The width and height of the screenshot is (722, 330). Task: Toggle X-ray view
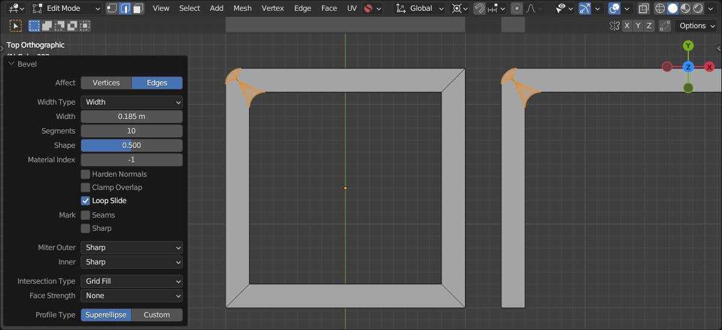coord(643,8)
